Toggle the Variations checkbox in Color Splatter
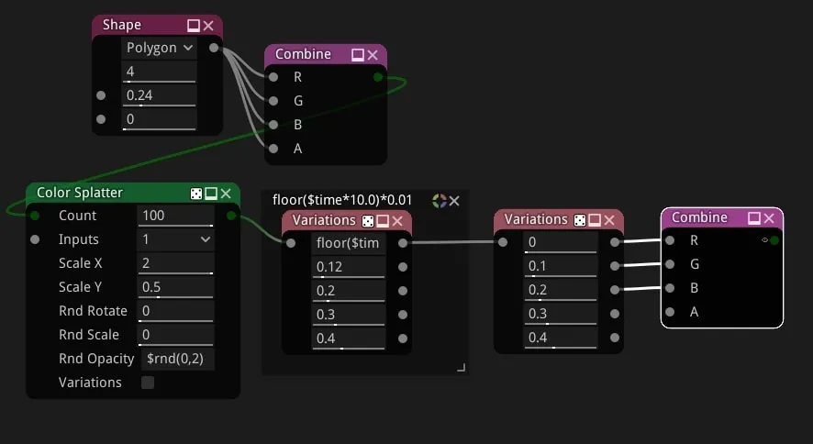The height and width of the screenshot is (444, 813). pyautogui.click(x=148, y=383)
